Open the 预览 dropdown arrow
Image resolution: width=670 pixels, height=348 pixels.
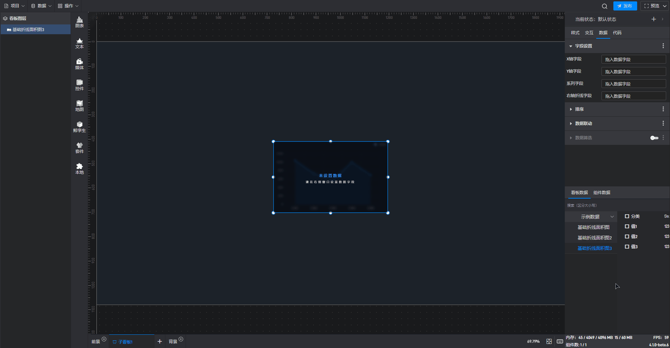(x=664, y=6)
